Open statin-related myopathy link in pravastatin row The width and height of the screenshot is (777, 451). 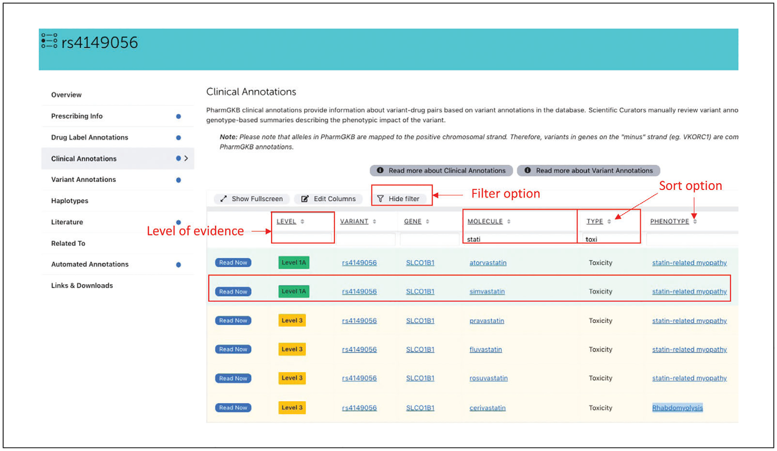[689, 321]
